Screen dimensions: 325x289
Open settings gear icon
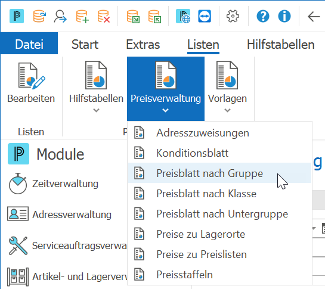click(233, 16)
